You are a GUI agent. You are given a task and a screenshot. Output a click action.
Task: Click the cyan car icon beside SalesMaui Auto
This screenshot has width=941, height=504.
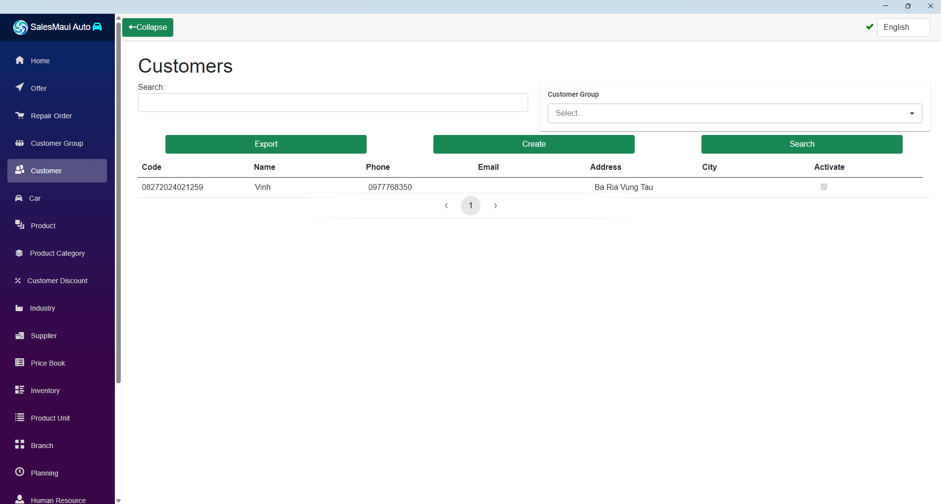pyautogui.click(x=97, y=27)
